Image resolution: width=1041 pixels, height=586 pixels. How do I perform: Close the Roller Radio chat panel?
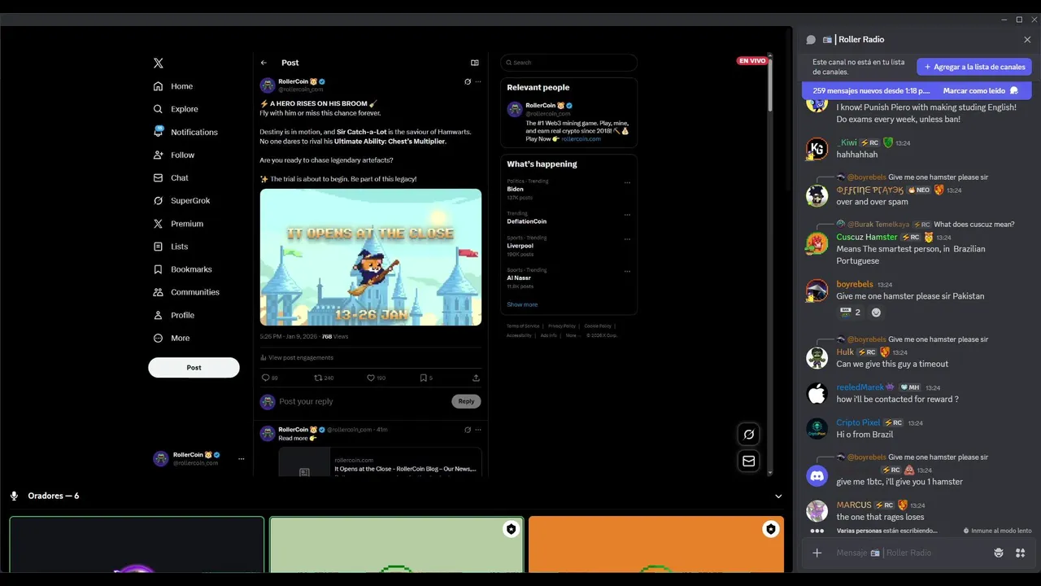pyautogui.click(x=1027, y=39)
